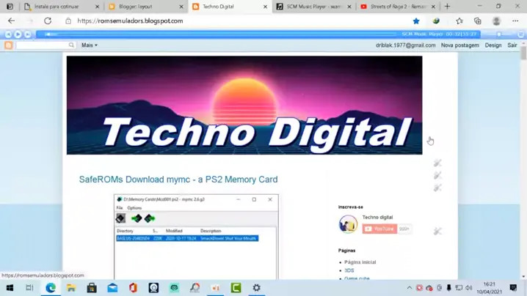Expand the Mais dropdown

tap(89, 45)
